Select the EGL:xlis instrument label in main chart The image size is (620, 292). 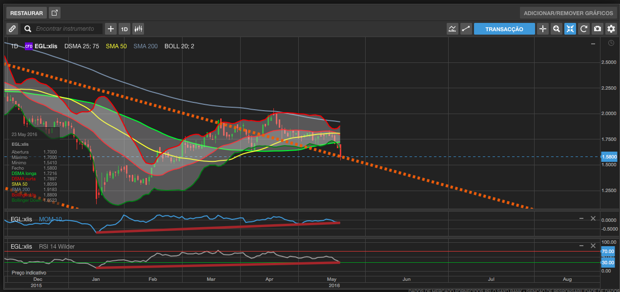pos(46,46)
